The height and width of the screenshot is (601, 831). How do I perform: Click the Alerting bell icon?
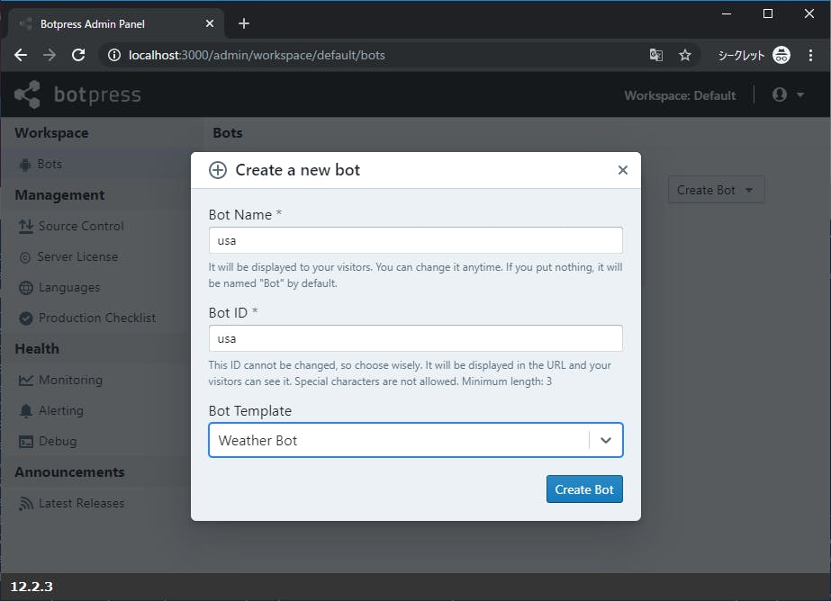point(25,411)
